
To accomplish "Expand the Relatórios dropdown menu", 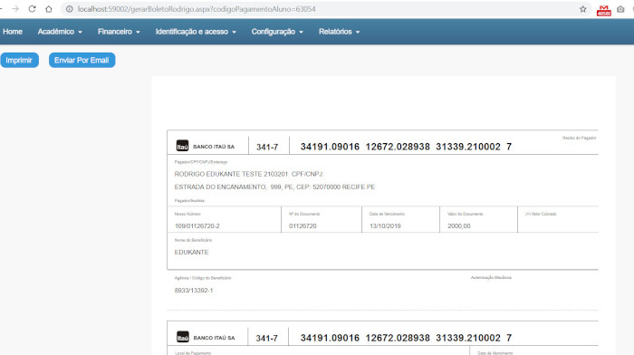I will (339, 32).
